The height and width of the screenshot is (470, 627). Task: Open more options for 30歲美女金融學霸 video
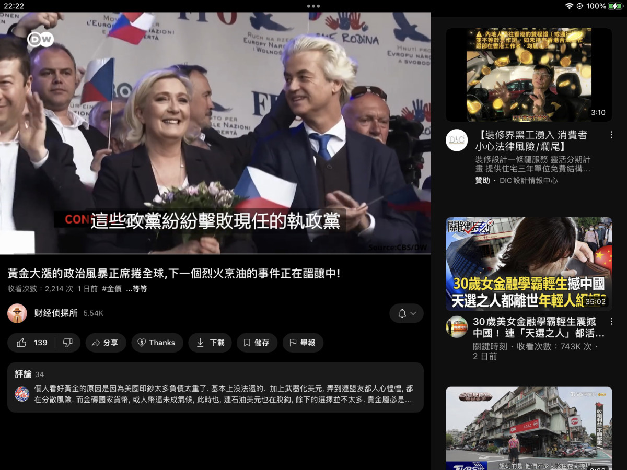pyautogui.click(x=611, y=322)
